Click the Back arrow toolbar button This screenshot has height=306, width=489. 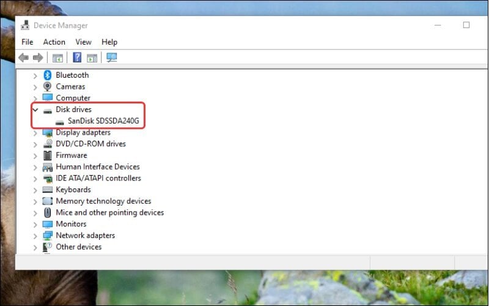24,58
